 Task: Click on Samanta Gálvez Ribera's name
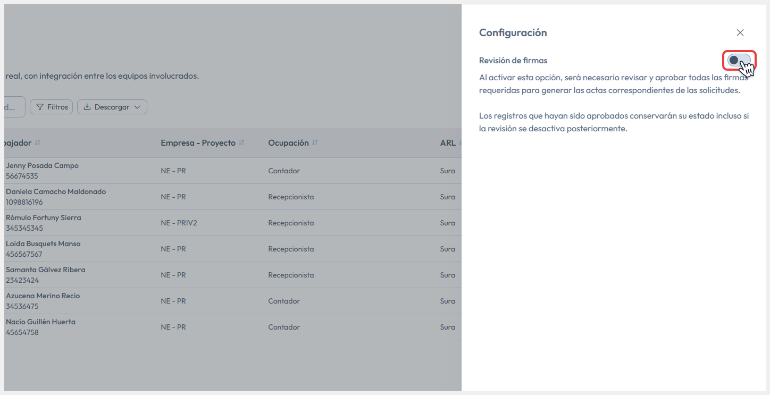[45, 270]
